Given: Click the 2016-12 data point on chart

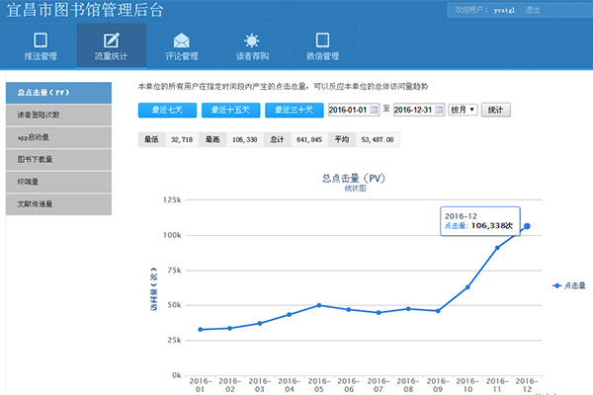Looking at the screenshot, I should coord(527,226).
